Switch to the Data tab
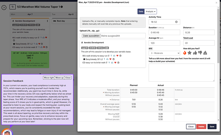This screenshot has height=135, width=221. (x=141, y=11)
